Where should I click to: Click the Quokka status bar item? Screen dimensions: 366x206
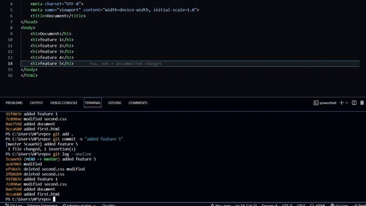[x=109, y=205]
